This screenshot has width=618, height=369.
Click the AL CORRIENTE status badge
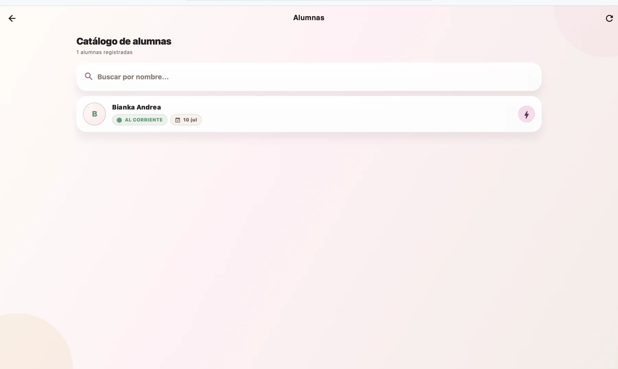tap(140, 120)
